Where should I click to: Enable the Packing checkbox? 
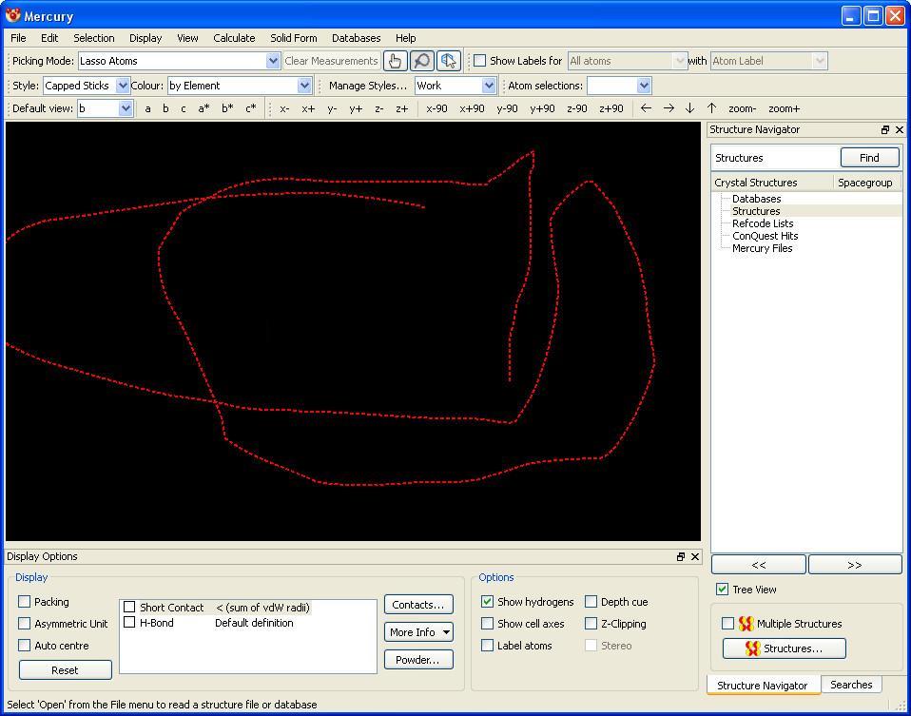click(x=25, y=602)
